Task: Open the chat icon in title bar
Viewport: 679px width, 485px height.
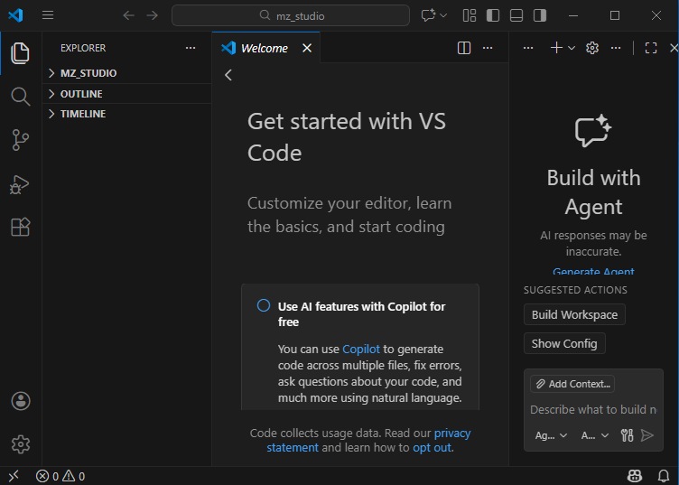Action: pyautogui.click(x=428, y=15)
